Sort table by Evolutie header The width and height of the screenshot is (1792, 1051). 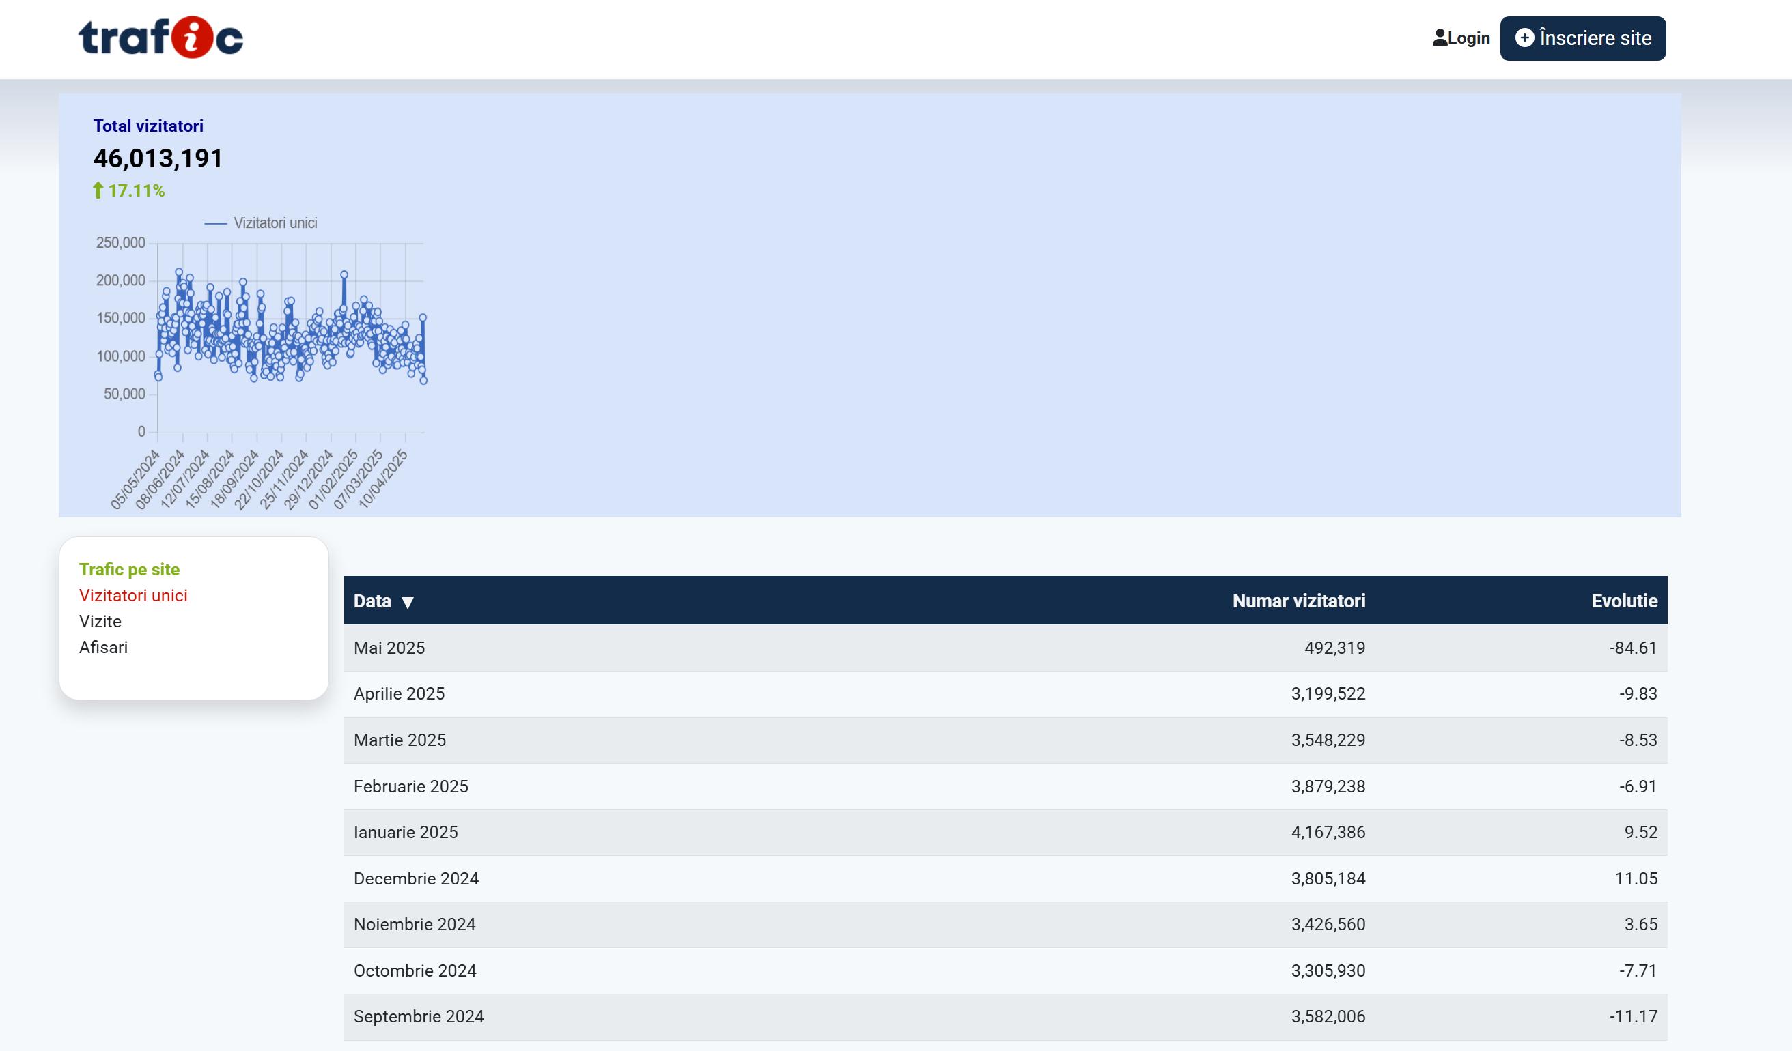1623,601
